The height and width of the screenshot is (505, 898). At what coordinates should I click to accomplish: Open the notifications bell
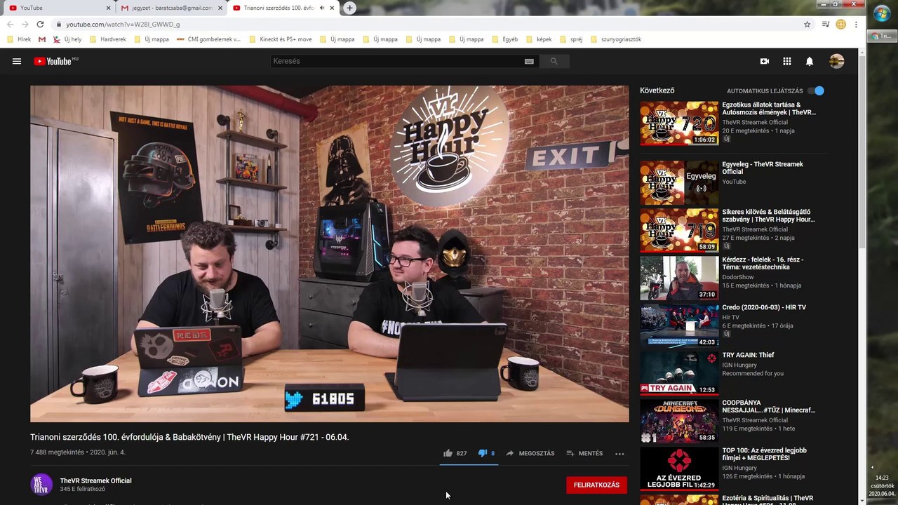pos(810,61)
